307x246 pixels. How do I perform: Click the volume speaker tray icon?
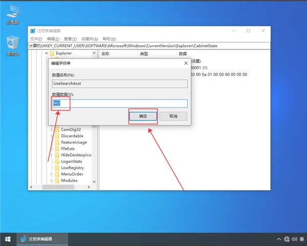294,239
